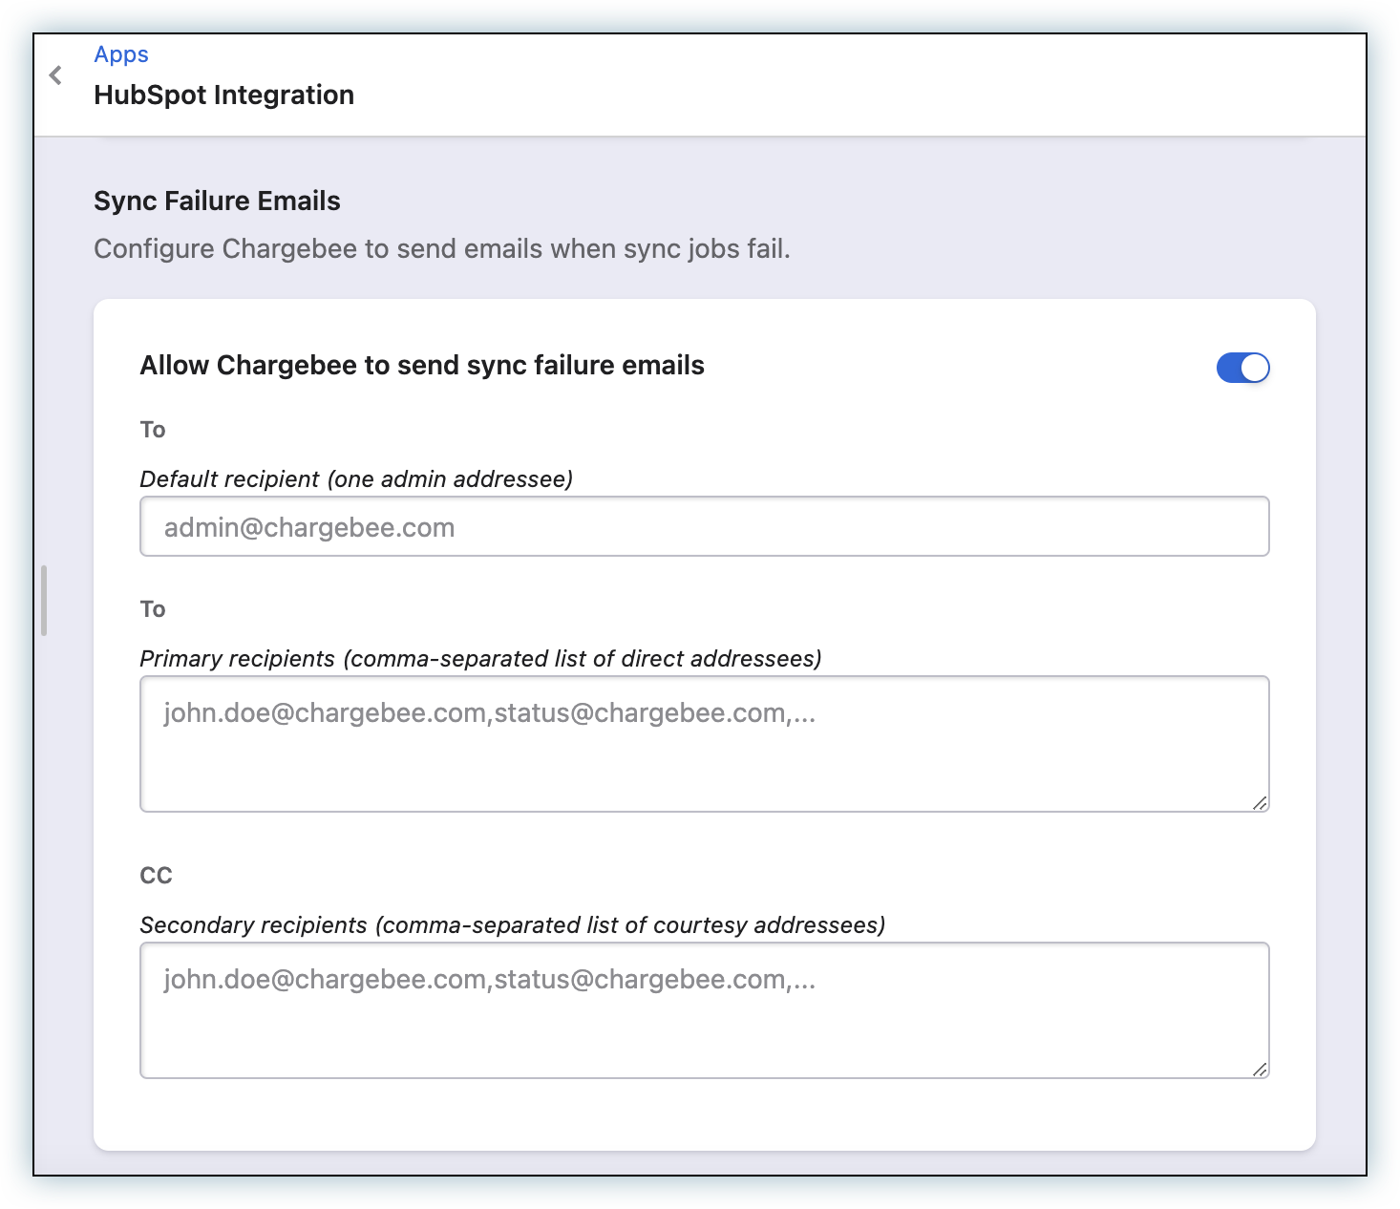Click the Sync Failure Emails heading

point(217,201)
